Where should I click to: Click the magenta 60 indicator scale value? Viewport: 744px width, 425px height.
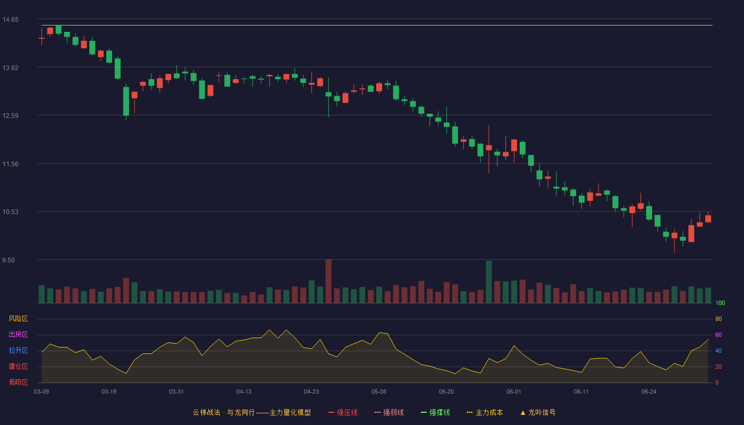[x=718, y=335]
